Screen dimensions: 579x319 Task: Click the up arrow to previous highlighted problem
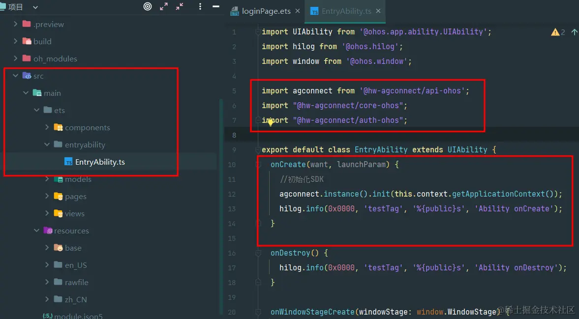pyautogui.click(x=574, y=32)
